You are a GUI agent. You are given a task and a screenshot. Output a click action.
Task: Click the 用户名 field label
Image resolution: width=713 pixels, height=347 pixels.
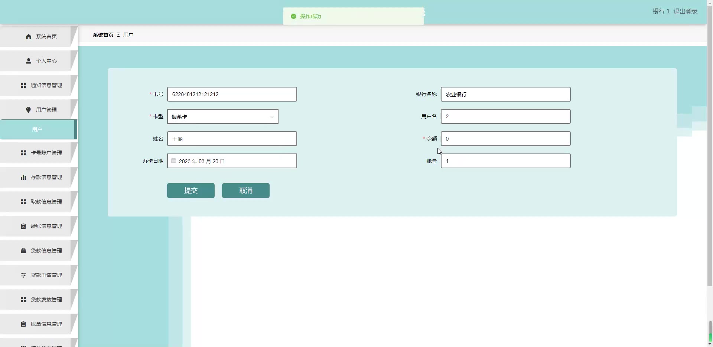coord(429,116)
